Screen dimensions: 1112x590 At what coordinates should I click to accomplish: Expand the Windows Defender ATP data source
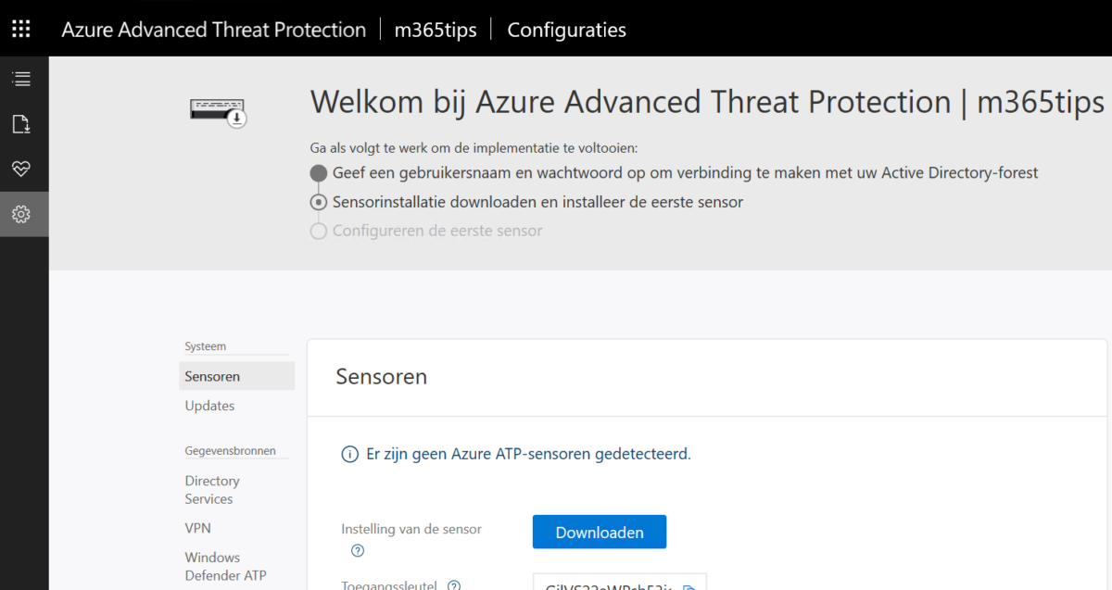225,566
